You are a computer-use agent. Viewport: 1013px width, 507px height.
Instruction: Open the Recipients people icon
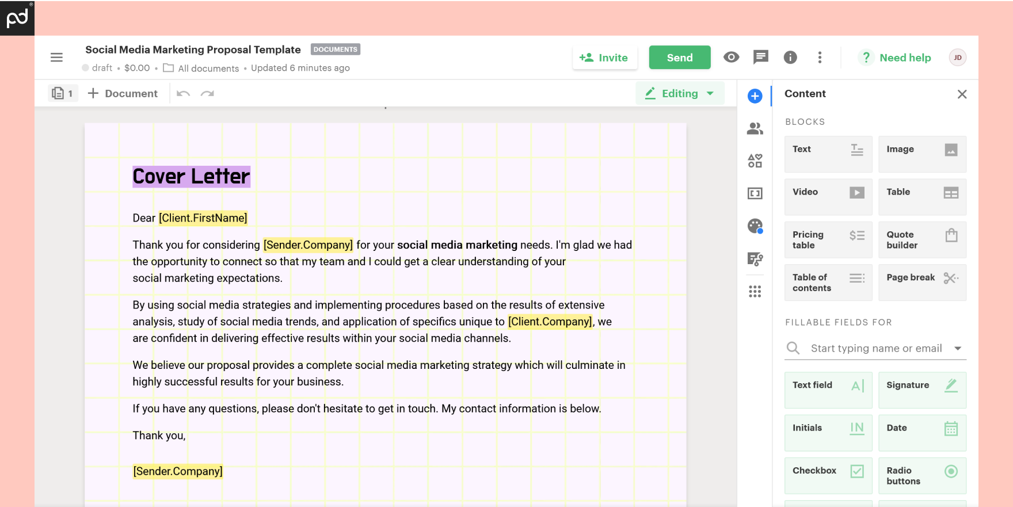tap(755, 128)
